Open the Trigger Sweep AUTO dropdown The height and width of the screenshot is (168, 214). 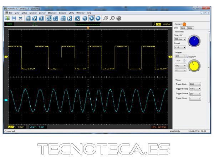point(195,89)
